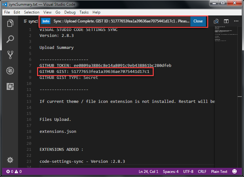Image resolution: width=244 pixels, height=177 pixels.
Task: Open the Edit menu
Action: (x=17, y=12)
